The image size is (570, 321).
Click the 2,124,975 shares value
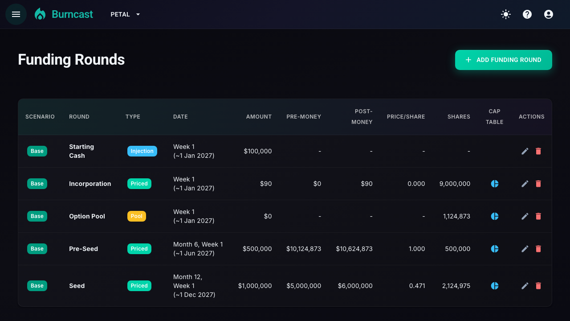[x=456, y=286]
